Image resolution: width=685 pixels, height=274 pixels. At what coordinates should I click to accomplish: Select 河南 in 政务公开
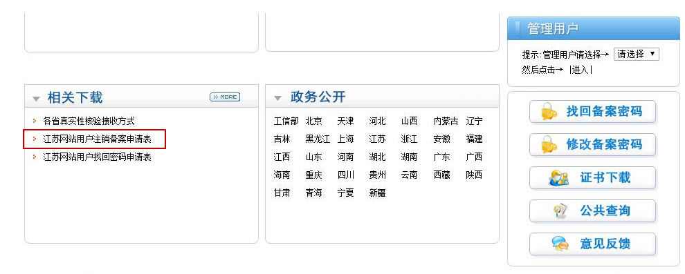pos(345,157)
